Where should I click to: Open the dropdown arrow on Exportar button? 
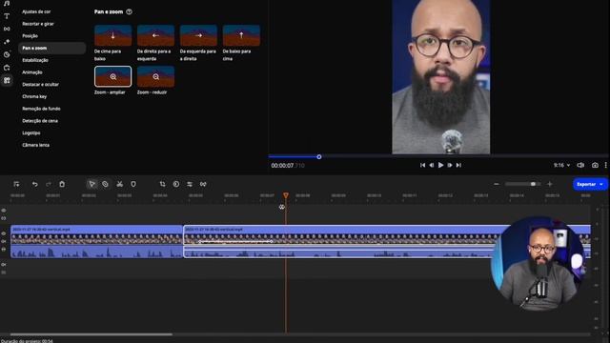click(x=601, y=184)
